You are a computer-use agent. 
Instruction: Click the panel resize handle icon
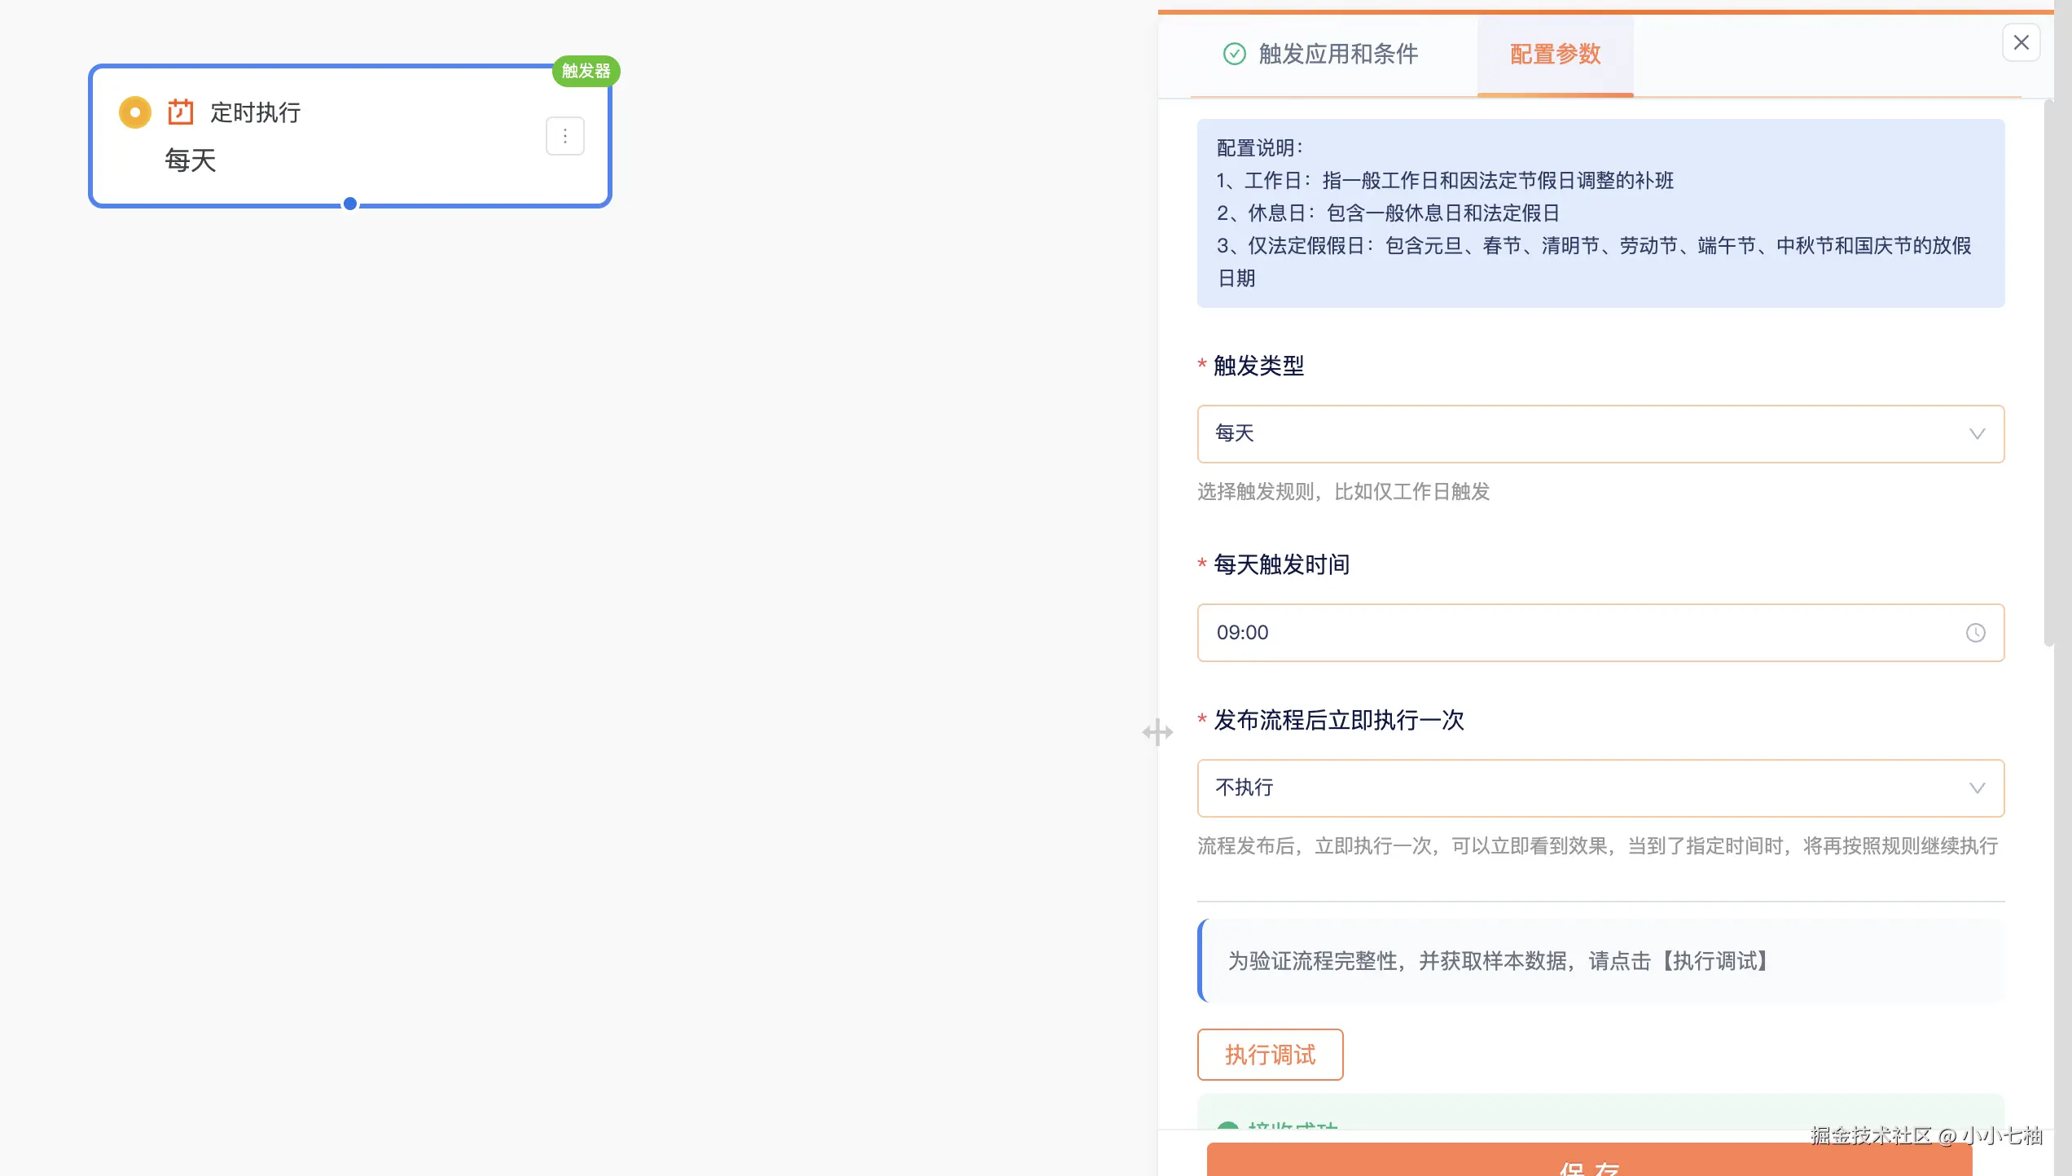click(1157, 732)
